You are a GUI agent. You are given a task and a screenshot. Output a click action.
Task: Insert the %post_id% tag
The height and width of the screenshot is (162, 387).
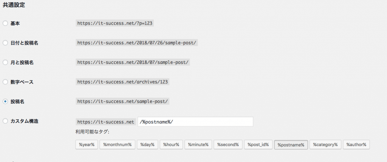point(258,145)
